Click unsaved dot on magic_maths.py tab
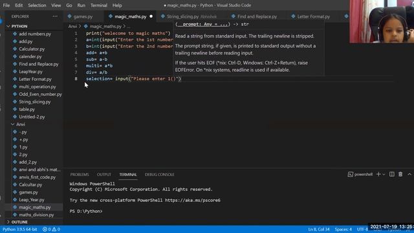 pos(151,16)
